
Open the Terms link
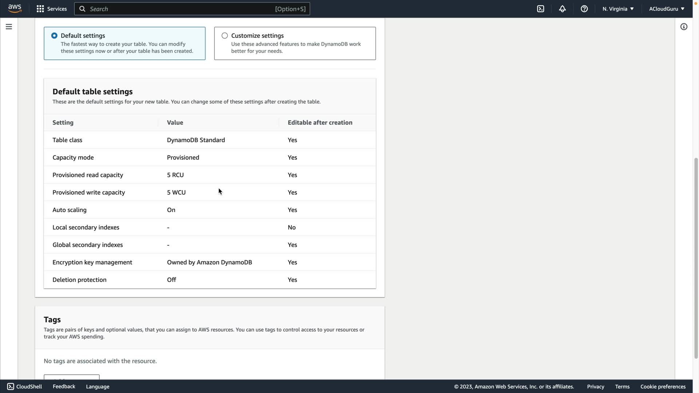tap(622, 386)
